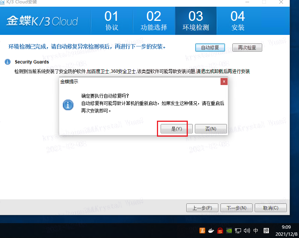Screen dimensions: 299x238
Task: Click the red S security tray icon
Action: [220, 231]
